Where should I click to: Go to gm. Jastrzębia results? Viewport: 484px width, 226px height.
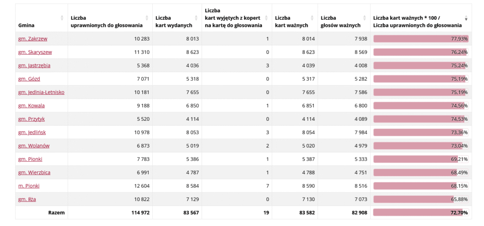(x=34, y=66)
